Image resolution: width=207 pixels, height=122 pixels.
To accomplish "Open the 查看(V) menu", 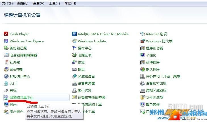I will pyautogui.click(x=38, y=3).
